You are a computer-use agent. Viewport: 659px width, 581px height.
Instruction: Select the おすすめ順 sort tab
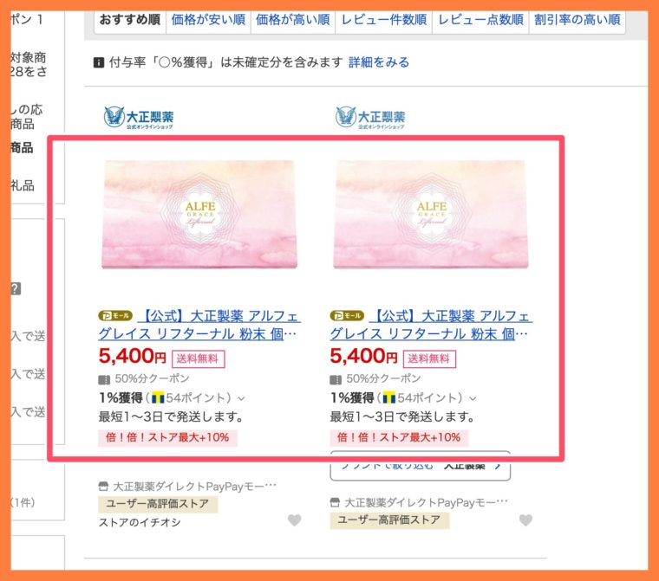[x=130, y=20]
